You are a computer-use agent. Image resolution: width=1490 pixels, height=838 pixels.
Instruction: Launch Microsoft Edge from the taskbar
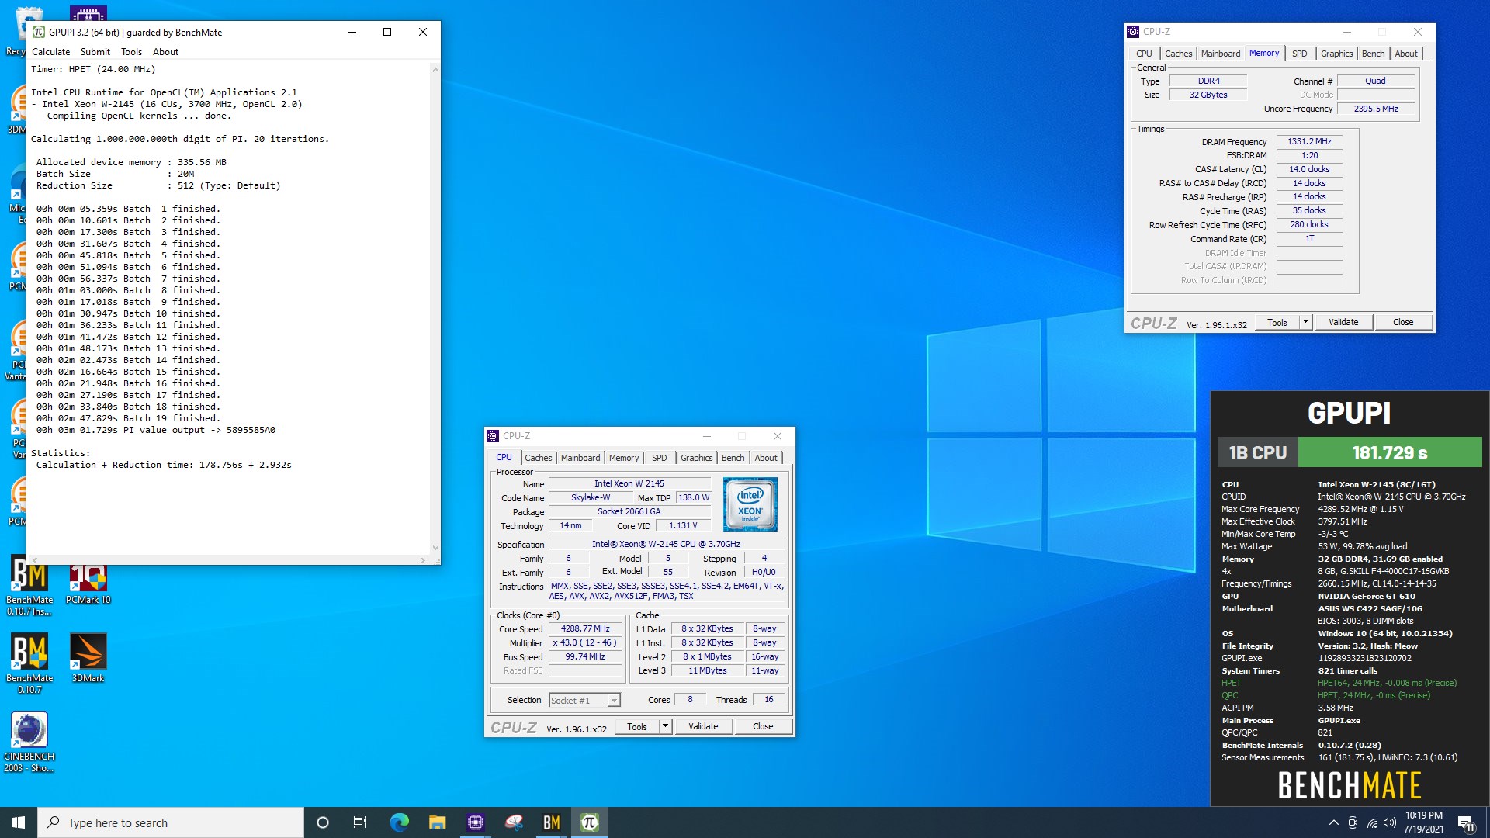coord(399,822)
